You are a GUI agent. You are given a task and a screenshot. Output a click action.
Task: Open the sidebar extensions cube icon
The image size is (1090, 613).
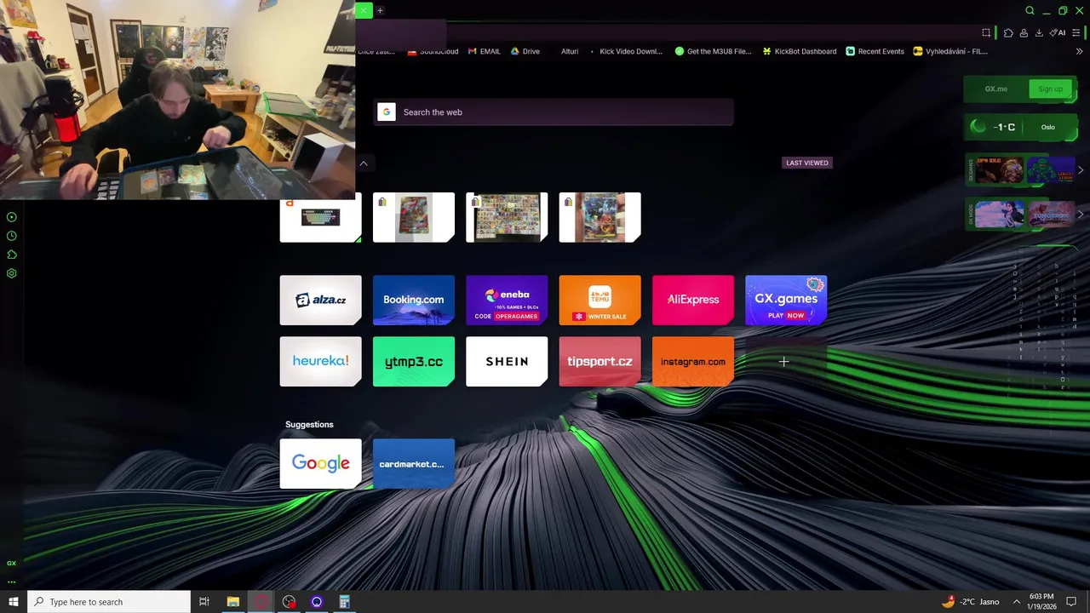(x=12, y=255)
